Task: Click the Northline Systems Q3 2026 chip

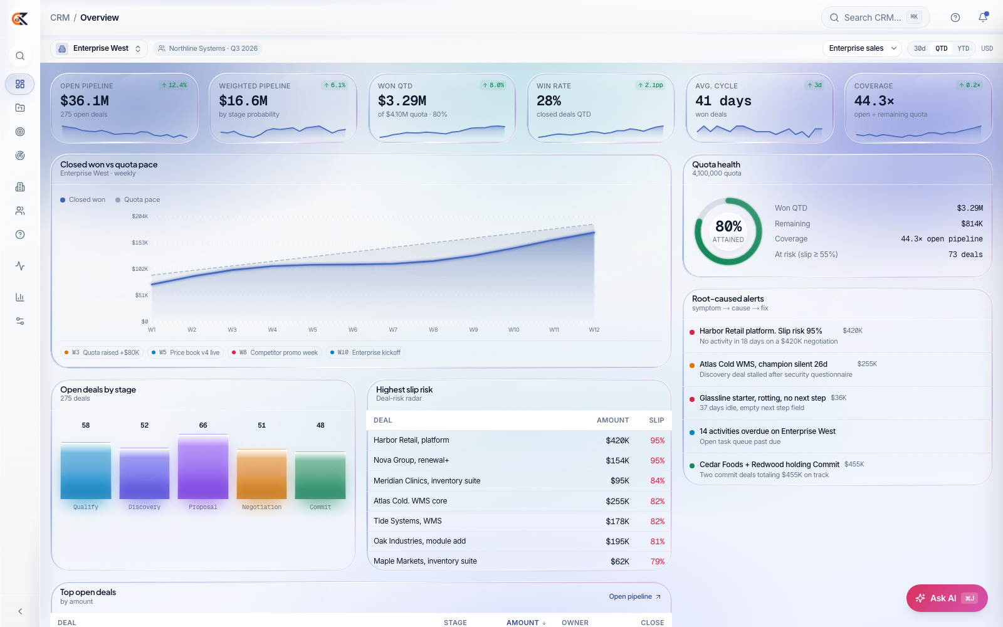Action: (x=208, y=48)
